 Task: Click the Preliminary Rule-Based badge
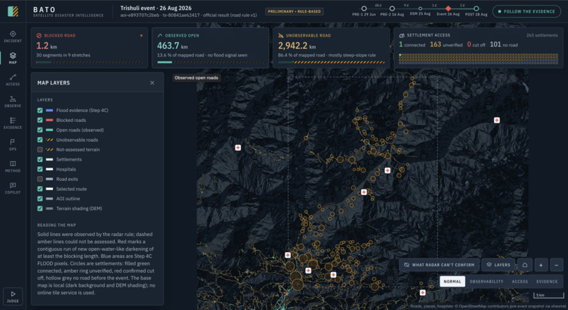click(294, 11)
